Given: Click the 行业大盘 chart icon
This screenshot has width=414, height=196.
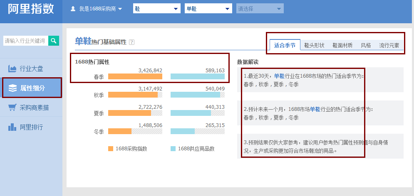Looking at the screenshot, I should [12, 69].
